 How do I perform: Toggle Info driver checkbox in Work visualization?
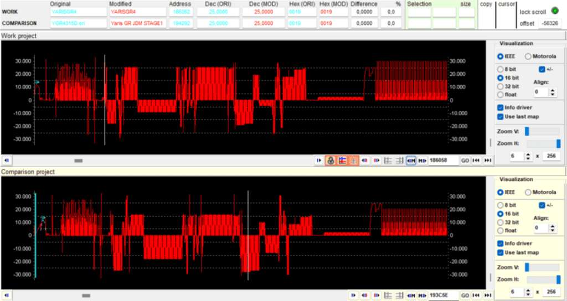[x=501, y=107]
